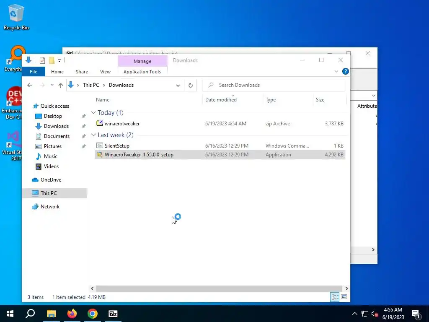Select Quick access in the navigation pane
This screenshot has width=429, height=322.
[x=54, y=106]
